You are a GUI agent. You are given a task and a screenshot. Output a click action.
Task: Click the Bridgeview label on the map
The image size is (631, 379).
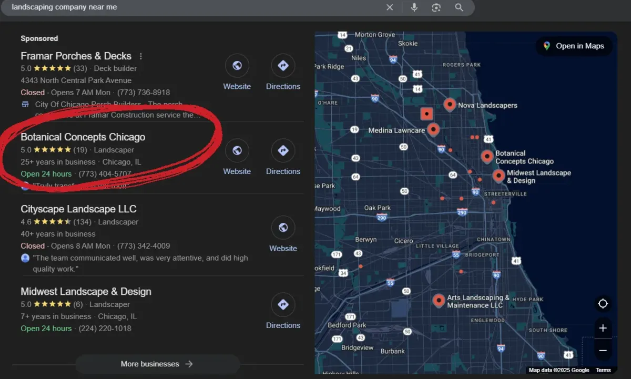pos(358,347)
